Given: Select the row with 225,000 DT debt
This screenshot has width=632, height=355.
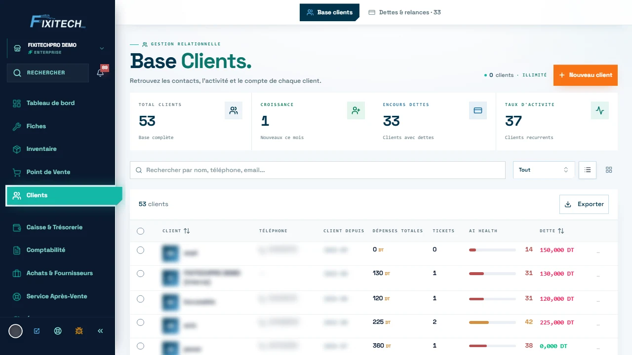Looking at the screenshot, I should [140, 322].
